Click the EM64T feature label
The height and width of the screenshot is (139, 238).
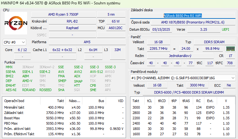pos(11,85)
